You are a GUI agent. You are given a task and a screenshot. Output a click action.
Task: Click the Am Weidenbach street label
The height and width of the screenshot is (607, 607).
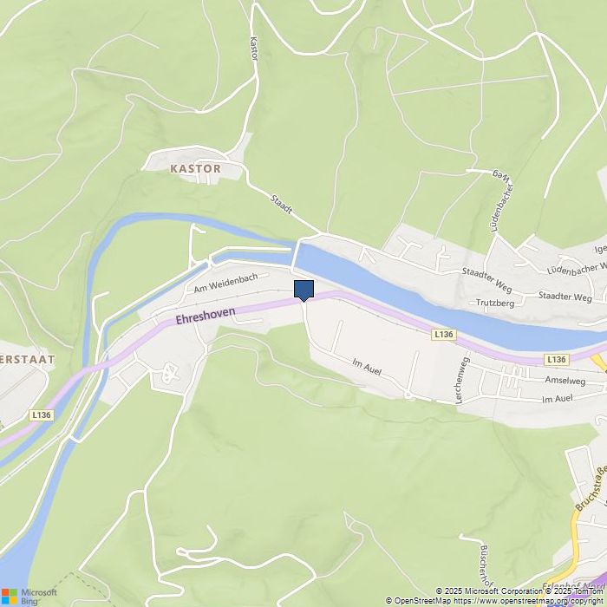point(225,283)
